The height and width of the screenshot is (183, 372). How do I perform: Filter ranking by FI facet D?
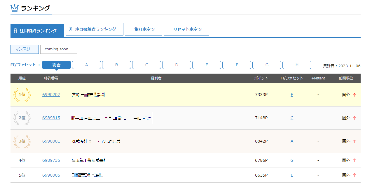pyautogui.click(x=177, y=65)
